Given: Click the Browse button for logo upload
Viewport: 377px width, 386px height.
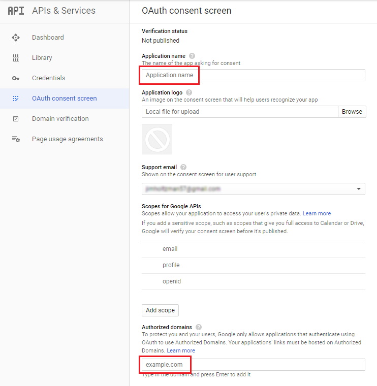Looking at the screenshot, I should (x=352, y=112).
